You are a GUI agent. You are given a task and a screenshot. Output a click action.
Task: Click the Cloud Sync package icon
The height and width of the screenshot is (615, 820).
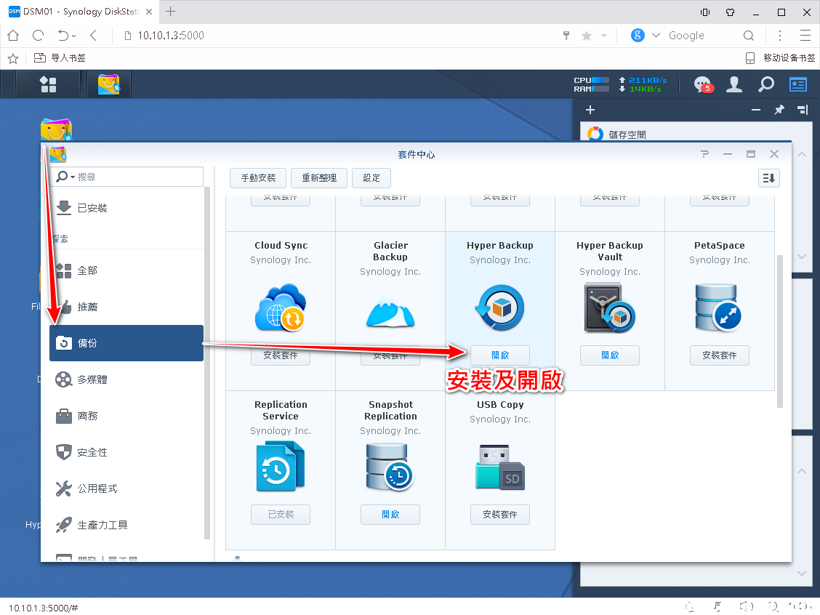click(x=281, y=307)
